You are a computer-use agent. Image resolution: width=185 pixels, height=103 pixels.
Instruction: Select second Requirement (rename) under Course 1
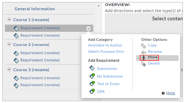click(x=40, y=35)
